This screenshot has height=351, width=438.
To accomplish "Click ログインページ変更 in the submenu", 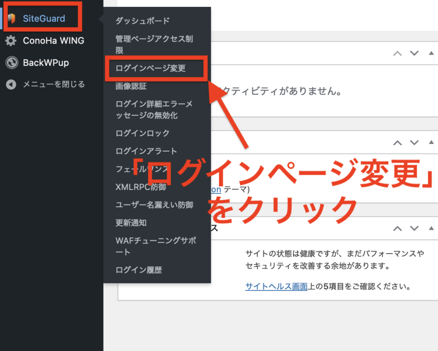I will [x=150, y=68].
